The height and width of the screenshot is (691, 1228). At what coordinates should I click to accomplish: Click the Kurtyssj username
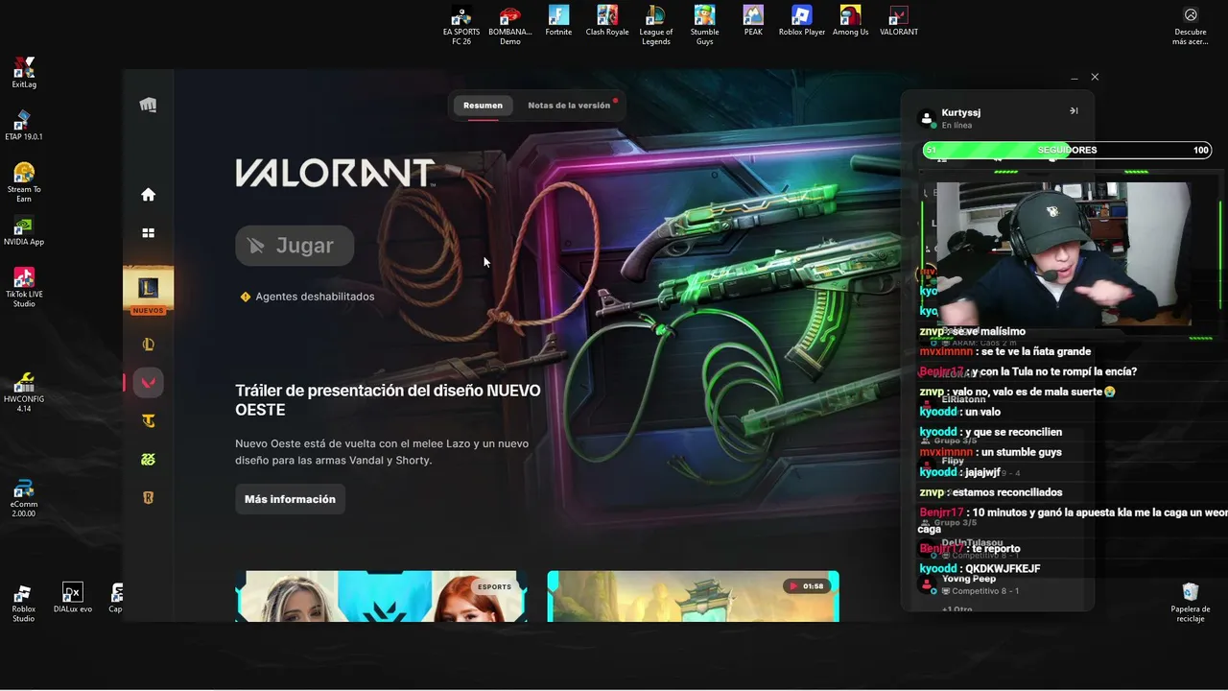(961, 112)
